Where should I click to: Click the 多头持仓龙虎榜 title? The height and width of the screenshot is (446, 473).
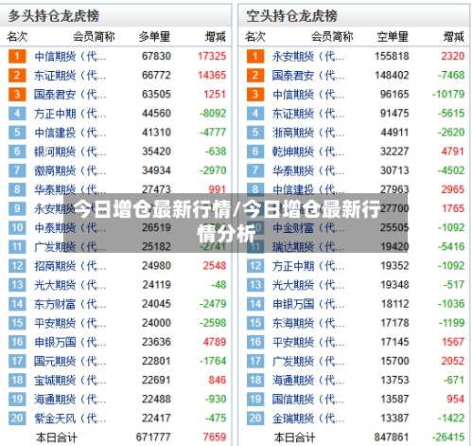click(54, 16)
